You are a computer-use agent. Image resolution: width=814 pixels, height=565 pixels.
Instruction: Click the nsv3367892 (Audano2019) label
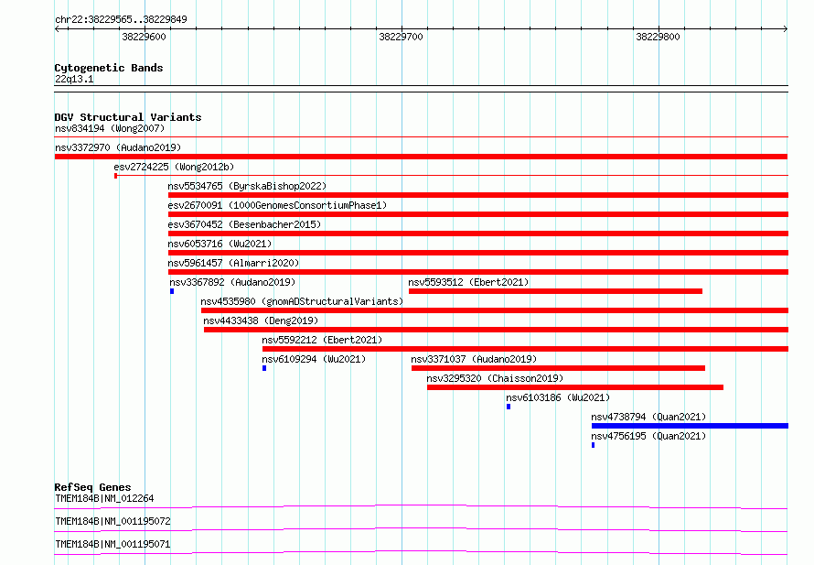[x=232, y=282]
